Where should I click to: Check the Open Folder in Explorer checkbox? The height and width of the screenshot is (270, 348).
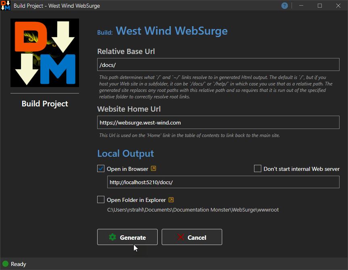pyautogui.click(x=101, y=199)
